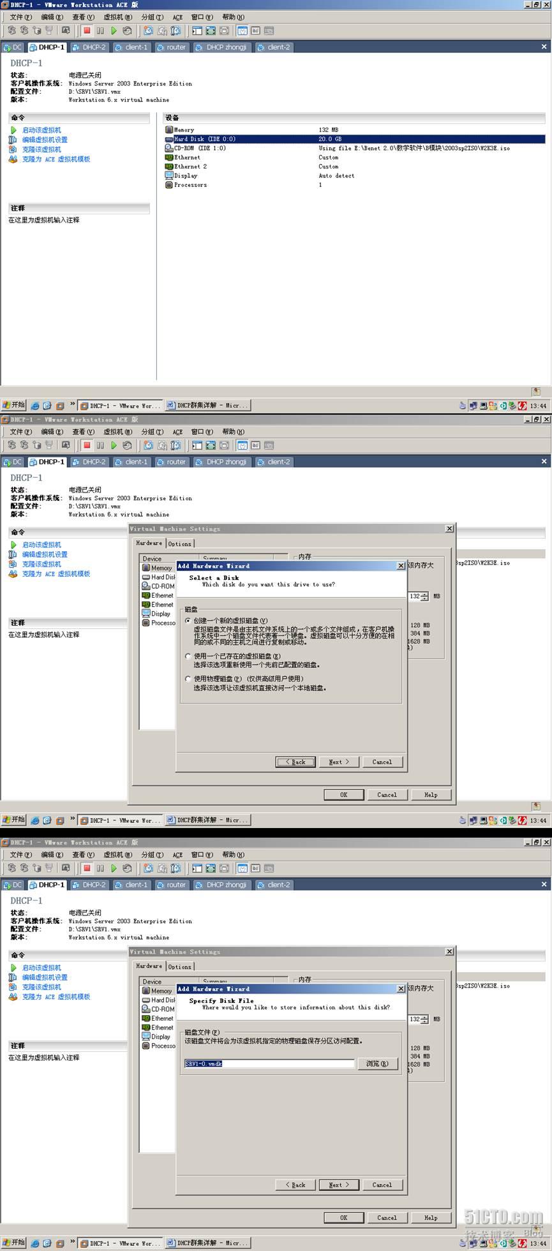Click the W2K3E.iso path in the full device list
This screenshot has height=1251, width=552.
pos(414,148)
